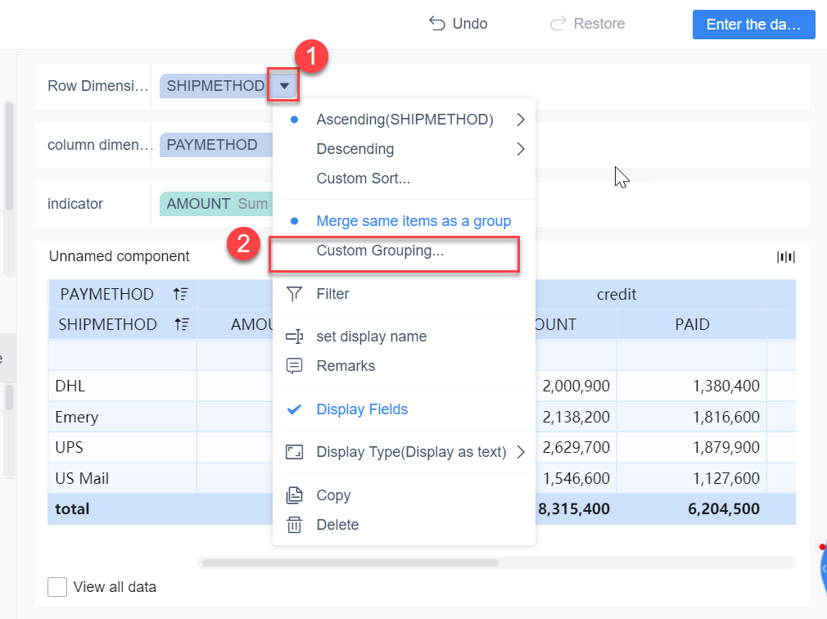Image resolution: width=827 pixels, height=619 pixels.
Task: Click the Copy icon in menu
Action: pyautogui.click(x=294, y=495)
